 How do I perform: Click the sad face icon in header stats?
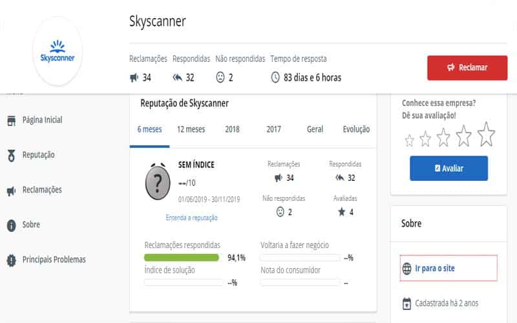[220, 78]
